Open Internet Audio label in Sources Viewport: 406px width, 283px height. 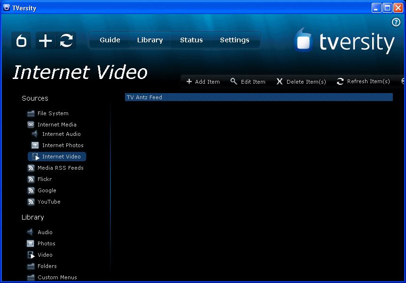pos(62,134)
